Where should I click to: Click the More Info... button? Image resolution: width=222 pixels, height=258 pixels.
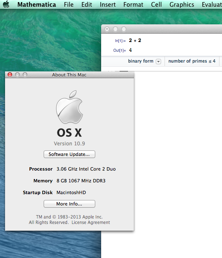click(69, 204)
